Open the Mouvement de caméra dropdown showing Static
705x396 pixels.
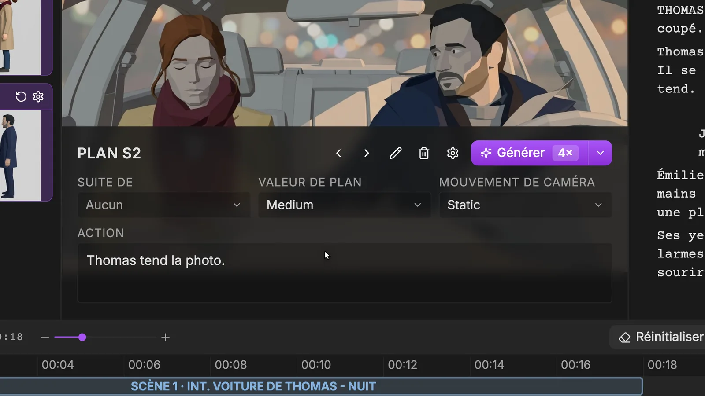point(525,205)
